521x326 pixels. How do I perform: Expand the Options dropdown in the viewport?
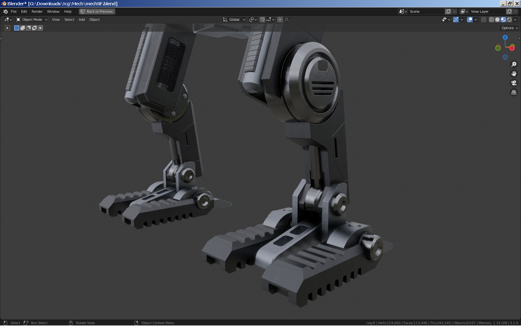509,28
